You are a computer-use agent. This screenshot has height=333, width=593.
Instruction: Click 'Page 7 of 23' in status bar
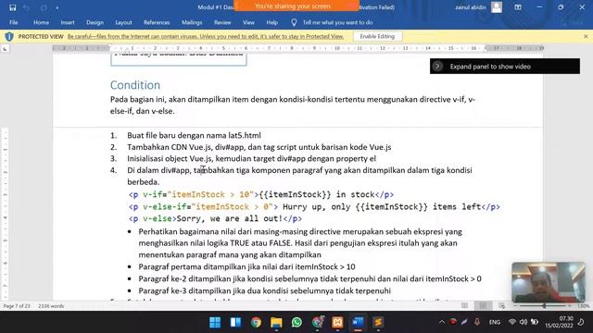pyautogui.click(x=17, y=306)
